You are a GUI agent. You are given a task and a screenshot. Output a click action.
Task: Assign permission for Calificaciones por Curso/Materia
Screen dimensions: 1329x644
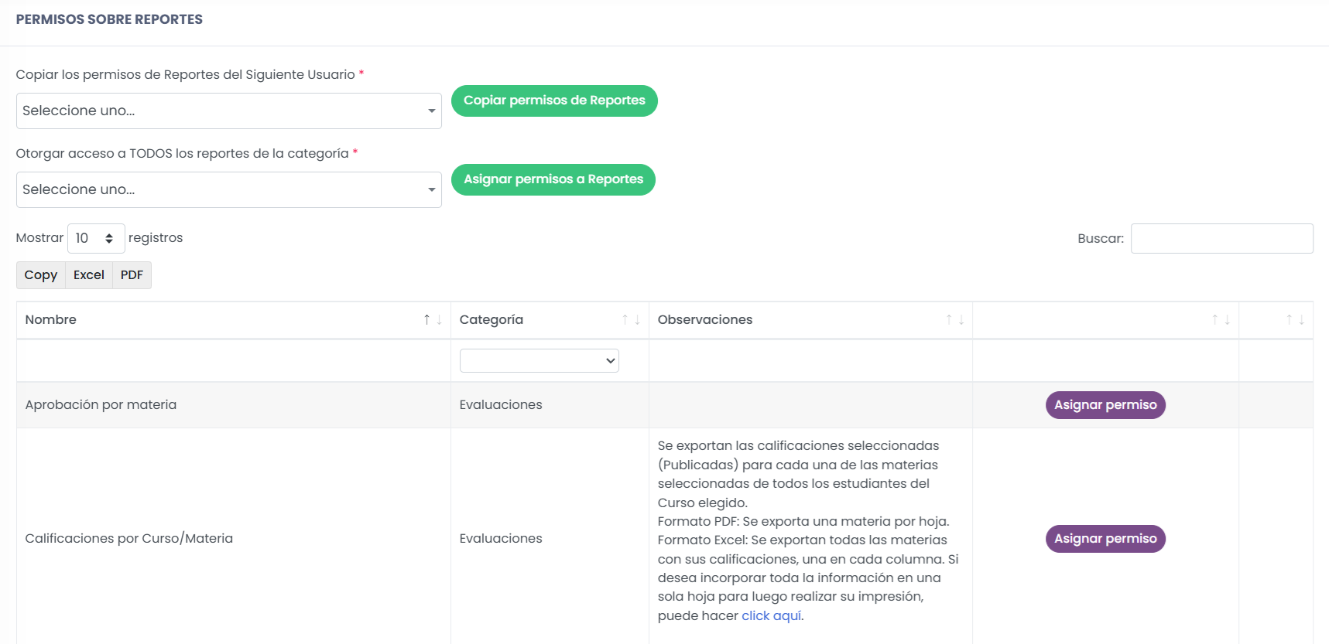[1105, 539]
